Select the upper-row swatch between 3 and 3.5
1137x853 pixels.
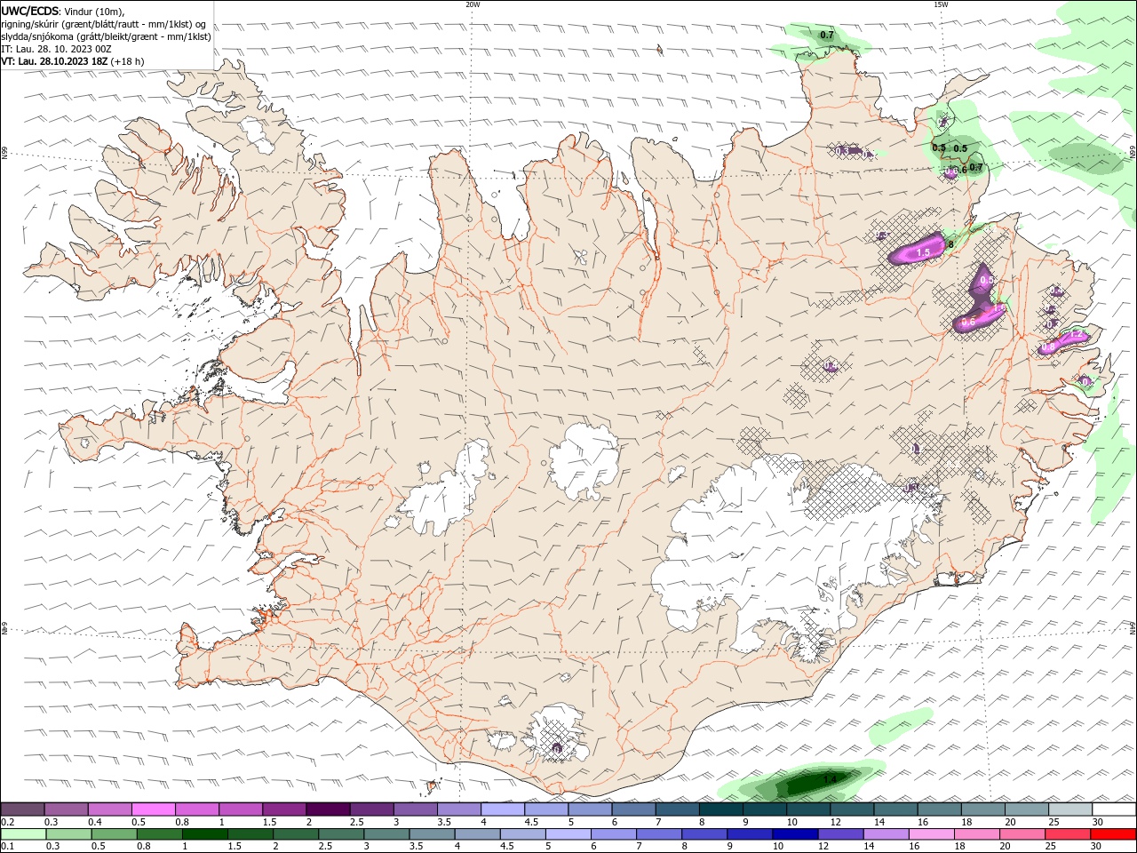tap(416, 809)
